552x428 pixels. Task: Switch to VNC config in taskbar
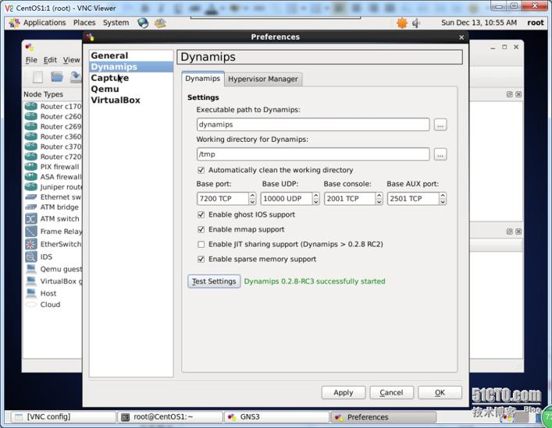[x=62, y=417]
